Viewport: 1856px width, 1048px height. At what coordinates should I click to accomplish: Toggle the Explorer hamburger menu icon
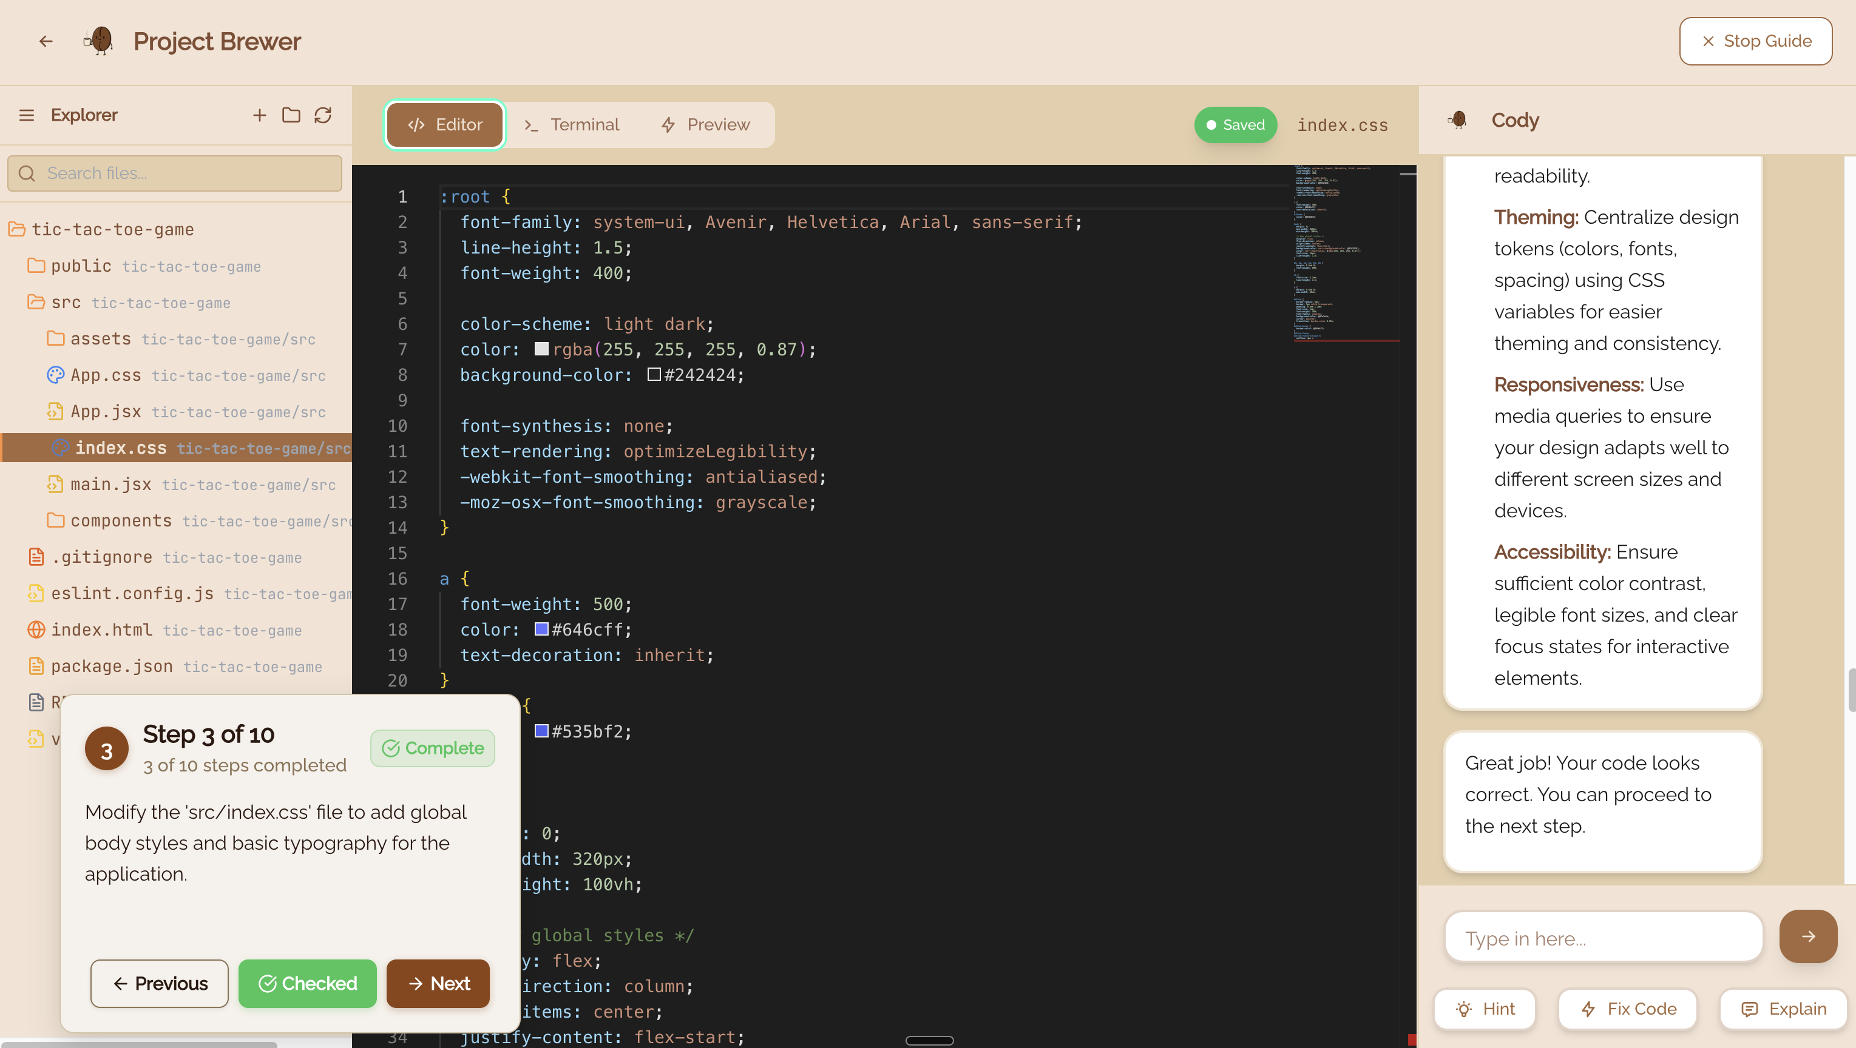tap(27, 115)
